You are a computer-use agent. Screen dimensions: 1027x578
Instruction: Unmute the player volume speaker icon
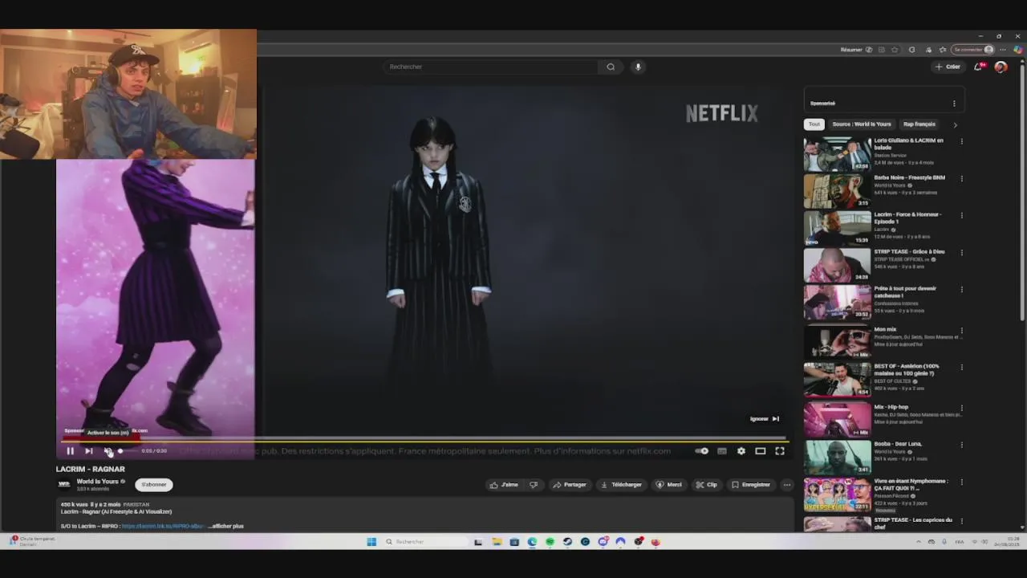click(x=108, y=451)
